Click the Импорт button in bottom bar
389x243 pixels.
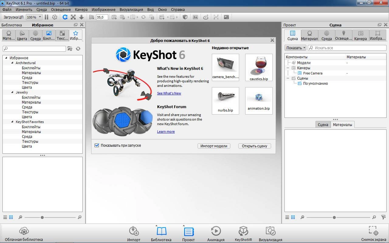[134, 234]
